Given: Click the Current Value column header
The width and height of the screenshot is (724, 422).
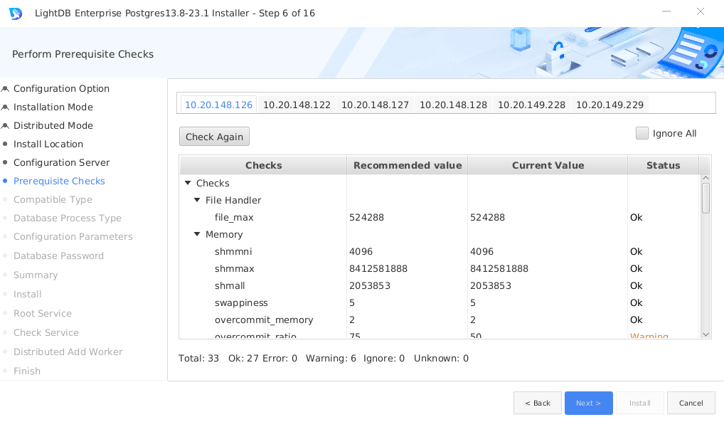Looking at the screenshot, I should 548,166.
